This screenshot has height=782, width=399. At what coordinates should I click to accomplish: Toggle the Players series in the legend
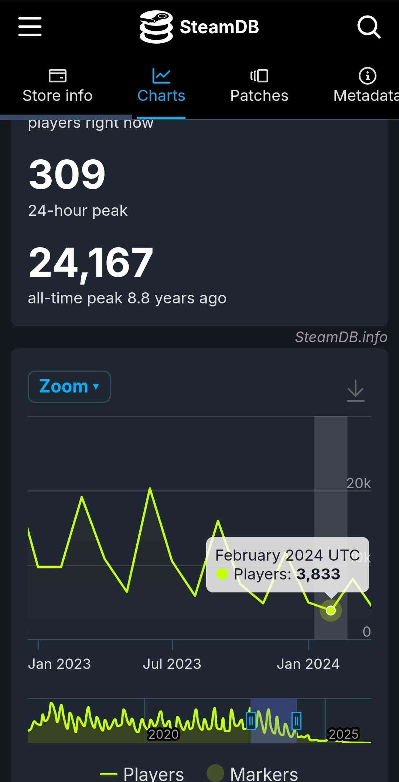point(143,774)
